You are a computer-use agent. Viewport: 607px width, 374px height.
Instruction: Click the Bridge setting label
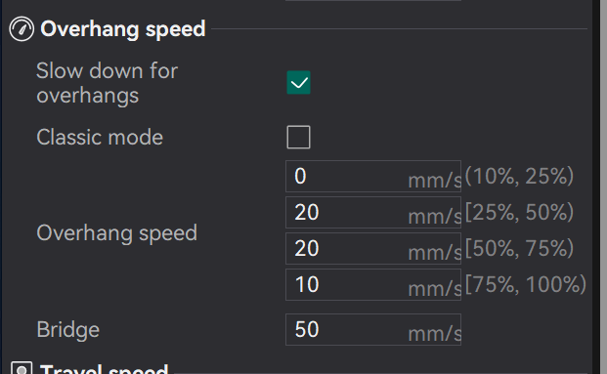pyautogui.click(x=68, y=329)
